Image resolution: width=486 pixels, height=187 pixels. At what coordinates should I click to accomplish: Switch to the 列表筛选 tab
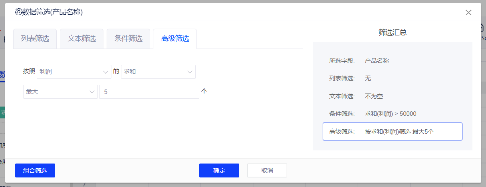(35, 39)
